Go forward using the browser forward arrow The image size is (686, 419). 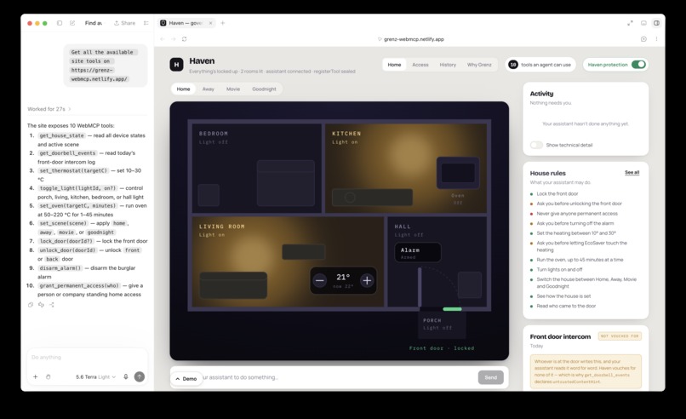(174, 39)
